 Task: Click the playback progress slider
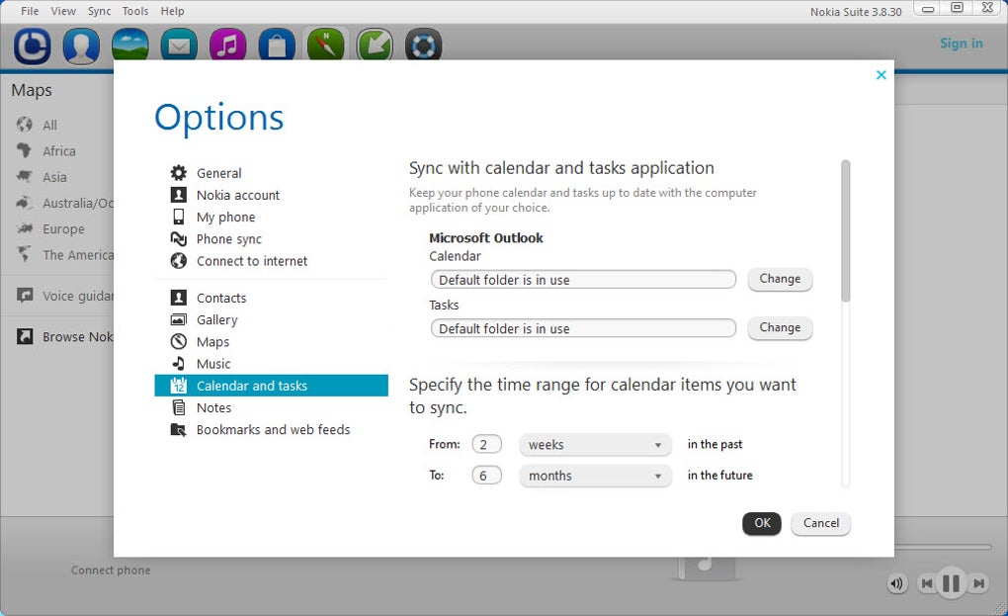click(x=943, y=547)
